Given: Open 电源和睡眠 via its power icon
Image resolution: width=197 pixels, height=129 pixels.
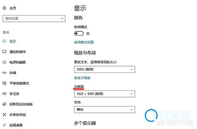Looking at the screenshot, I should (4, 62).
